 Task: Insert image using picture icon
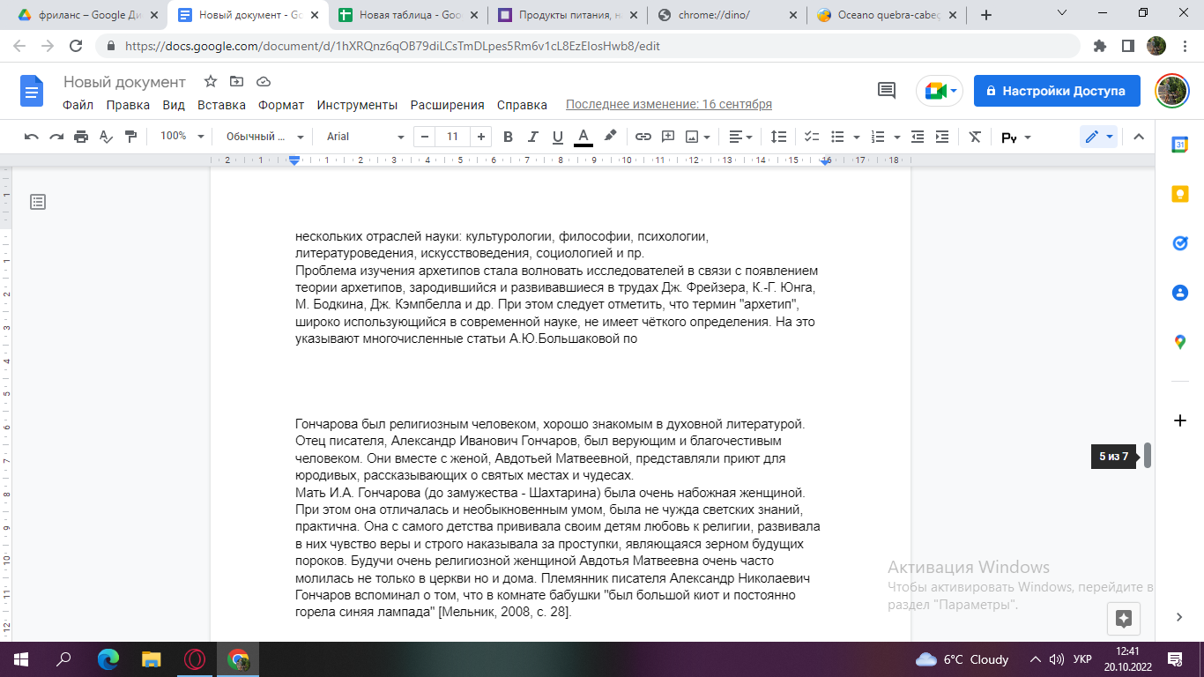coord(693,137)
